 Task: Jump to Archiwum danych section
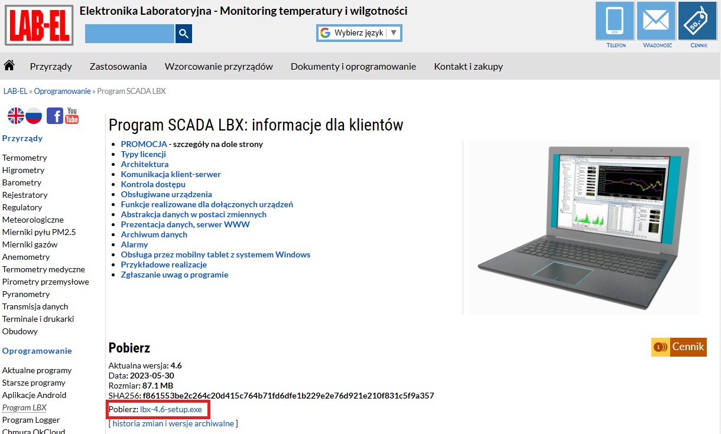coord(154,234)
